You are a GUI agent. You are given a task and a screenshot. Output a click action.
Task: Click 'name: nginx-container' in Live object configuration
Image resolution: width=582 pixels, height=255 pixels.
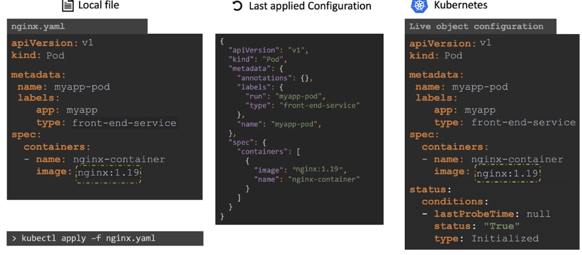click(499, 160)
